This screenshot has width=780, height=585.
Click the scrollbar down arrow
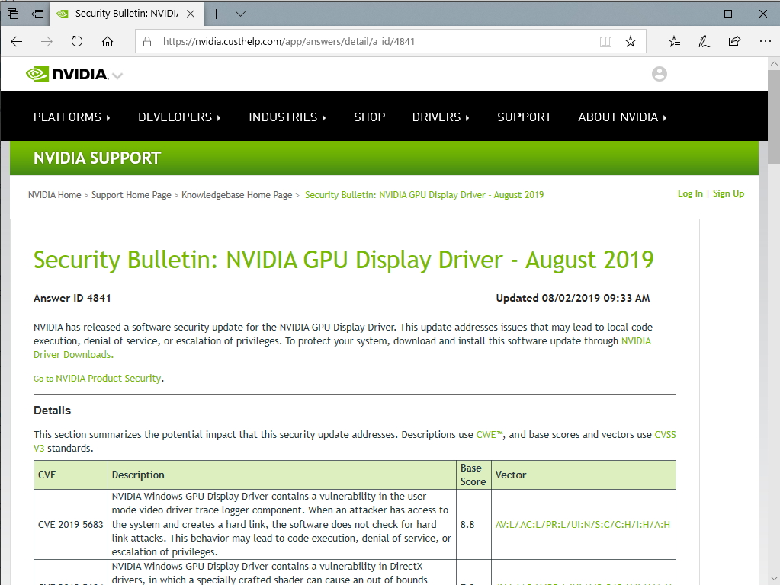(774, 579)
